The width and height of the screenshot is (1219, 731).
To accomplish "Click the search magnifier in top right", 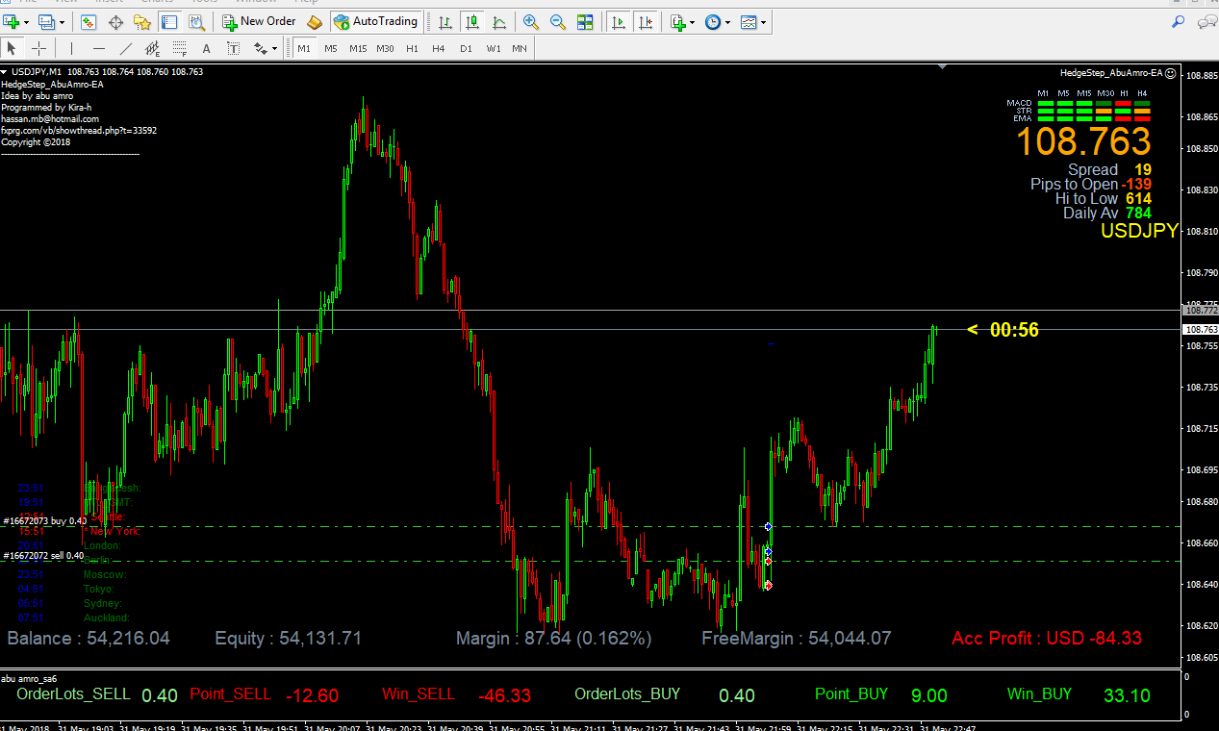I will (x=1179, y=21).
